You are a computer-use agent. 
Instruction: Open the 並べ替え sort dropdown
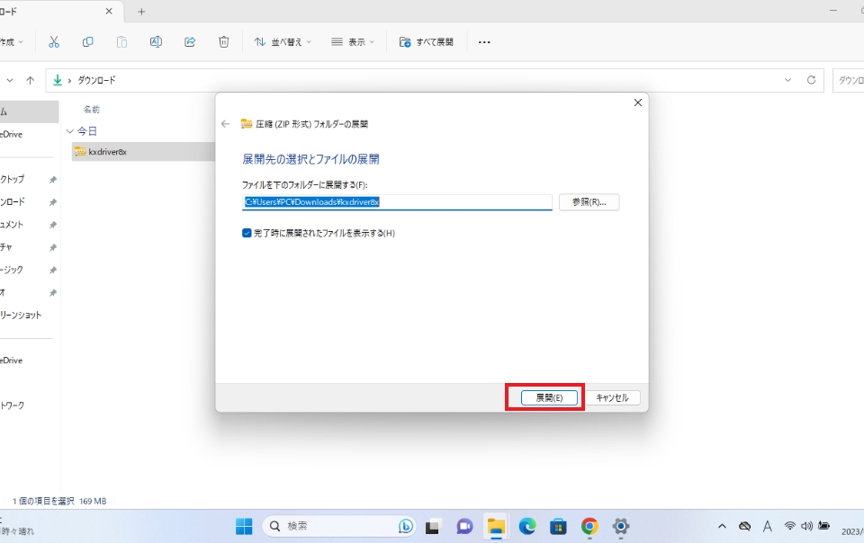coord(283,42)
